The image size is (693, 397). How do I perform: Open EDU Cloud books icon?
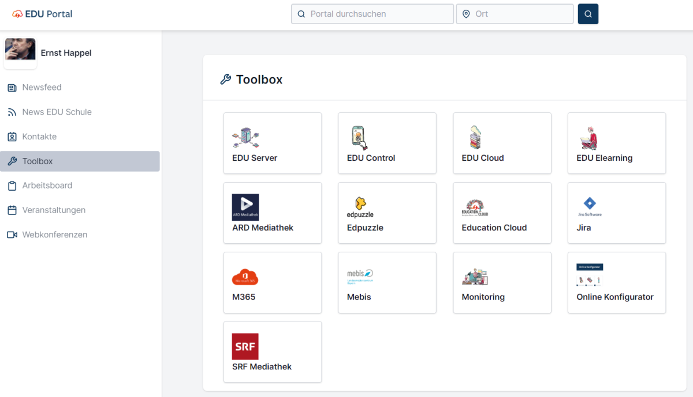(x=475, y=138)
